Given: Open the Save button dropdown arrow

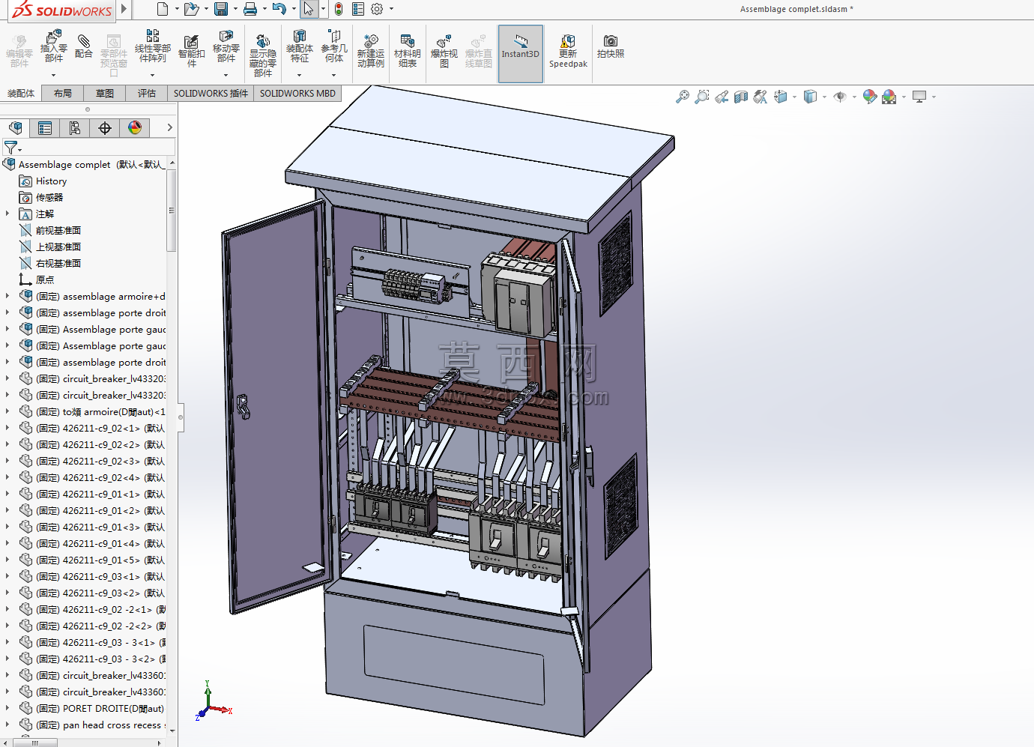Looking at the screenshot, I should coord(235,9).
